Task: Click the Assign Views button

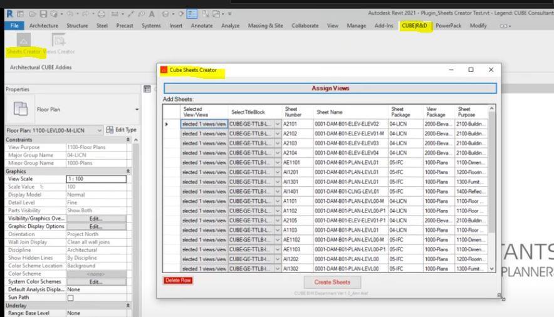Action: [330, 88]
